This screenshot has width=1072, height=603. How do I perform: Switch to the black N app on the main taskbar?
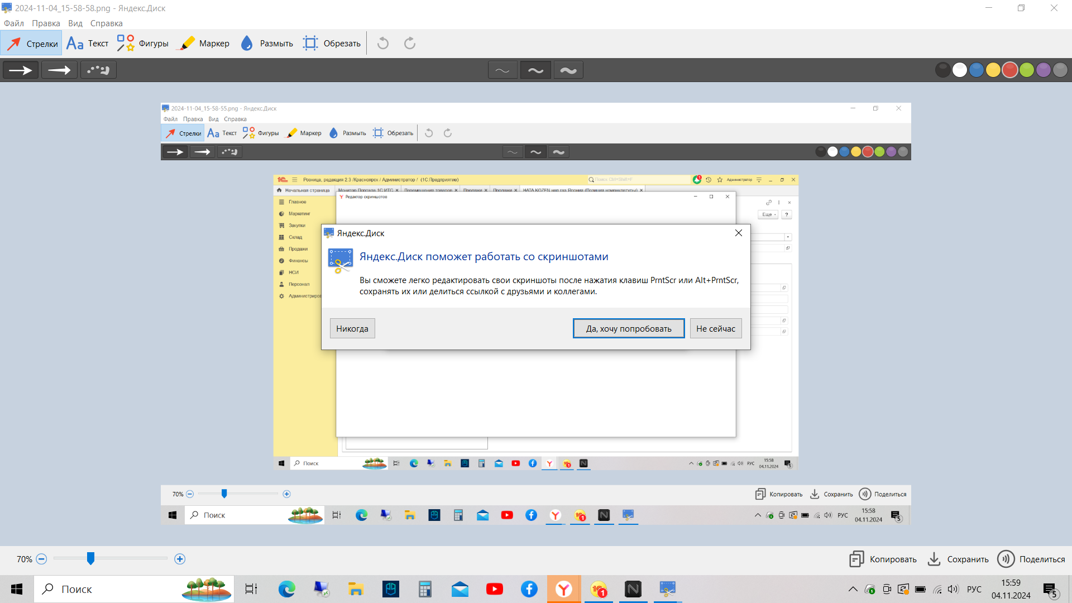click(633, 589)
